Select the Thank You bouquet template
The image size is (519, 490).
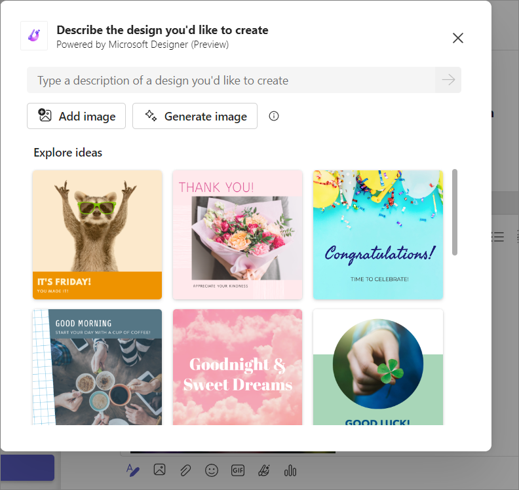click(x=238, y=235)
